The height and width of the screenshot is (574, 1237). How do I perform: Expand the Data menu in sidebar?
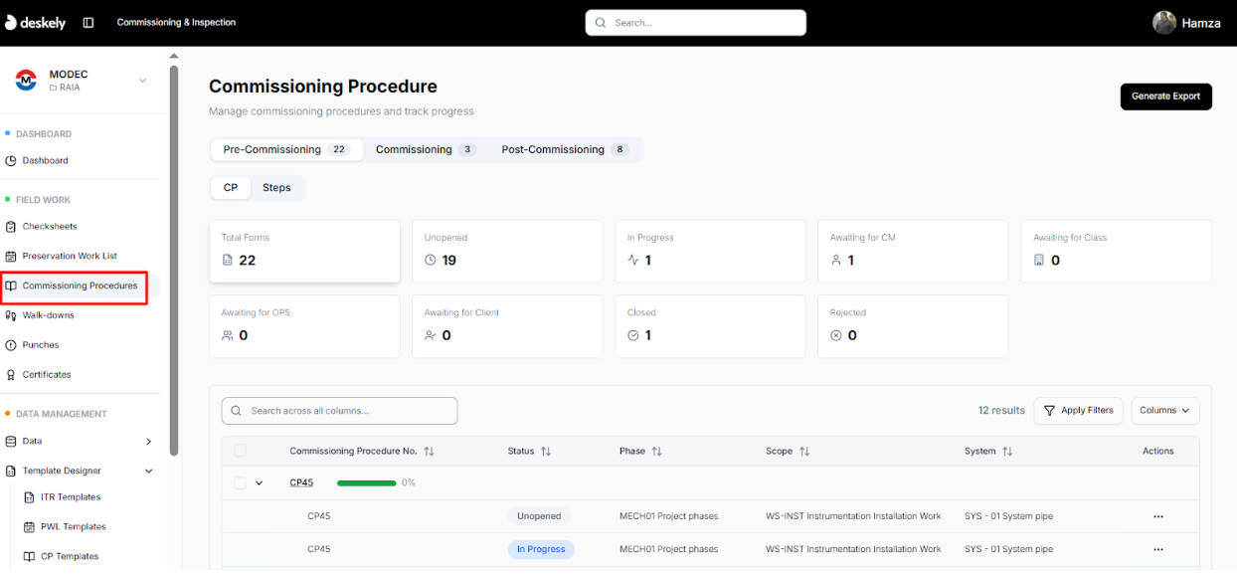148,441
